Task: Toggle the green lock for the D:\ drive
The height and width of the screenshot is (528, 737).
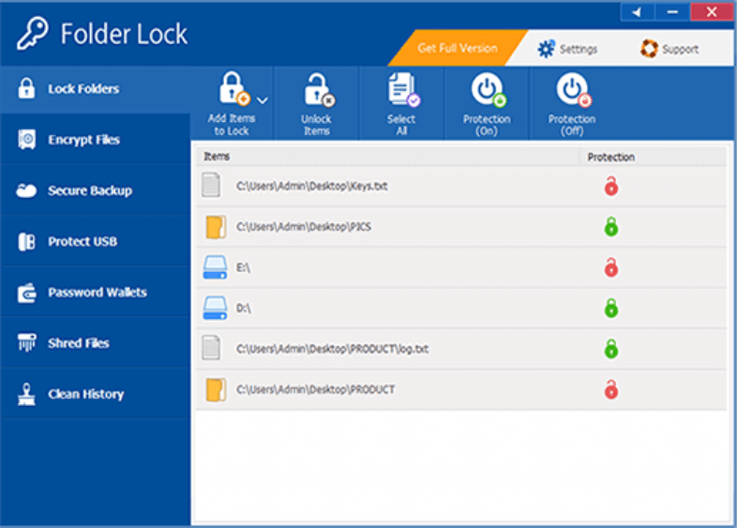Action: [611, 308]
